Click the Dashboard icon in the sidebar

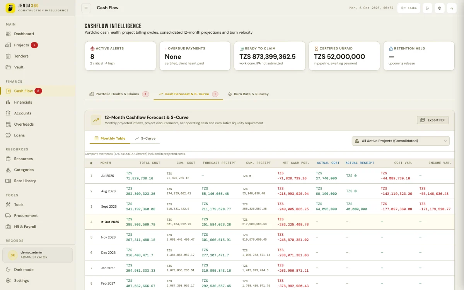9,34
